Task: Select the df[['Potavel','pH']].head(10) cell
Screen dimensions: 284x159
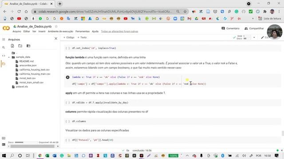Action: click(x=172, y=140)
